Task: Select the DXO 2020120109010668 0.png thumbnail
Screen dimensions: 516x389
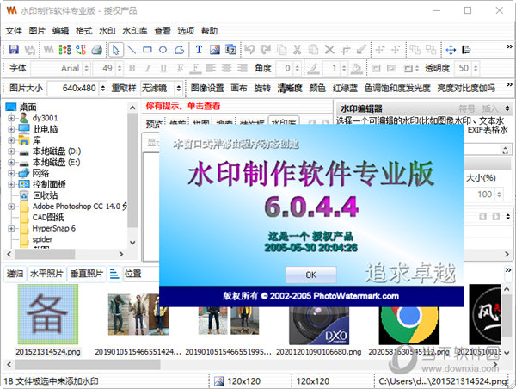Action: coord(319,324)
